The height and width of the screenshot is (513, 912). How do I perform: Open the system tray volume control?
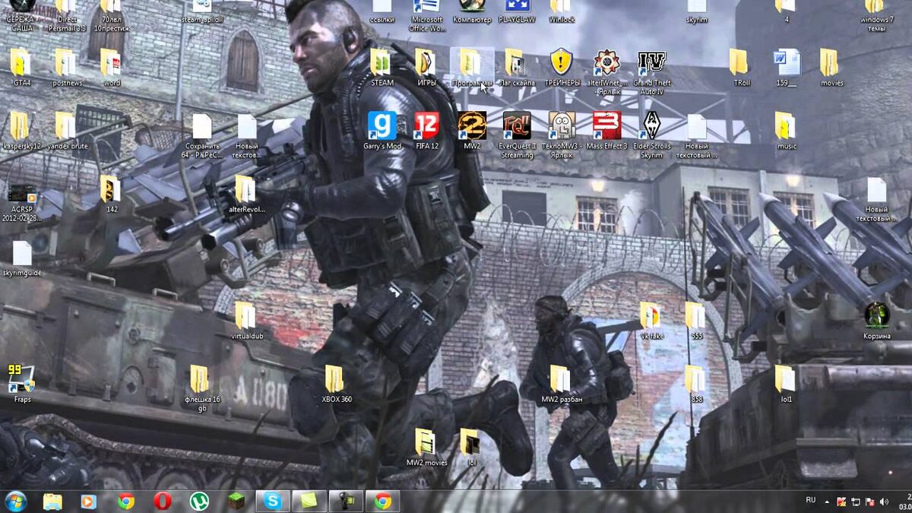click(883, 502)
